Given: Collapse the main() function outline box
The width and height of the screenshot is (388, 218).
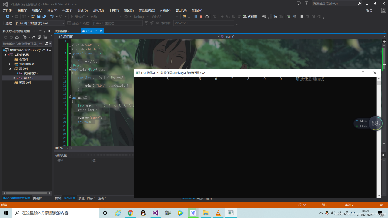Looking at the screenshot, I should click(x=70, y=98).
